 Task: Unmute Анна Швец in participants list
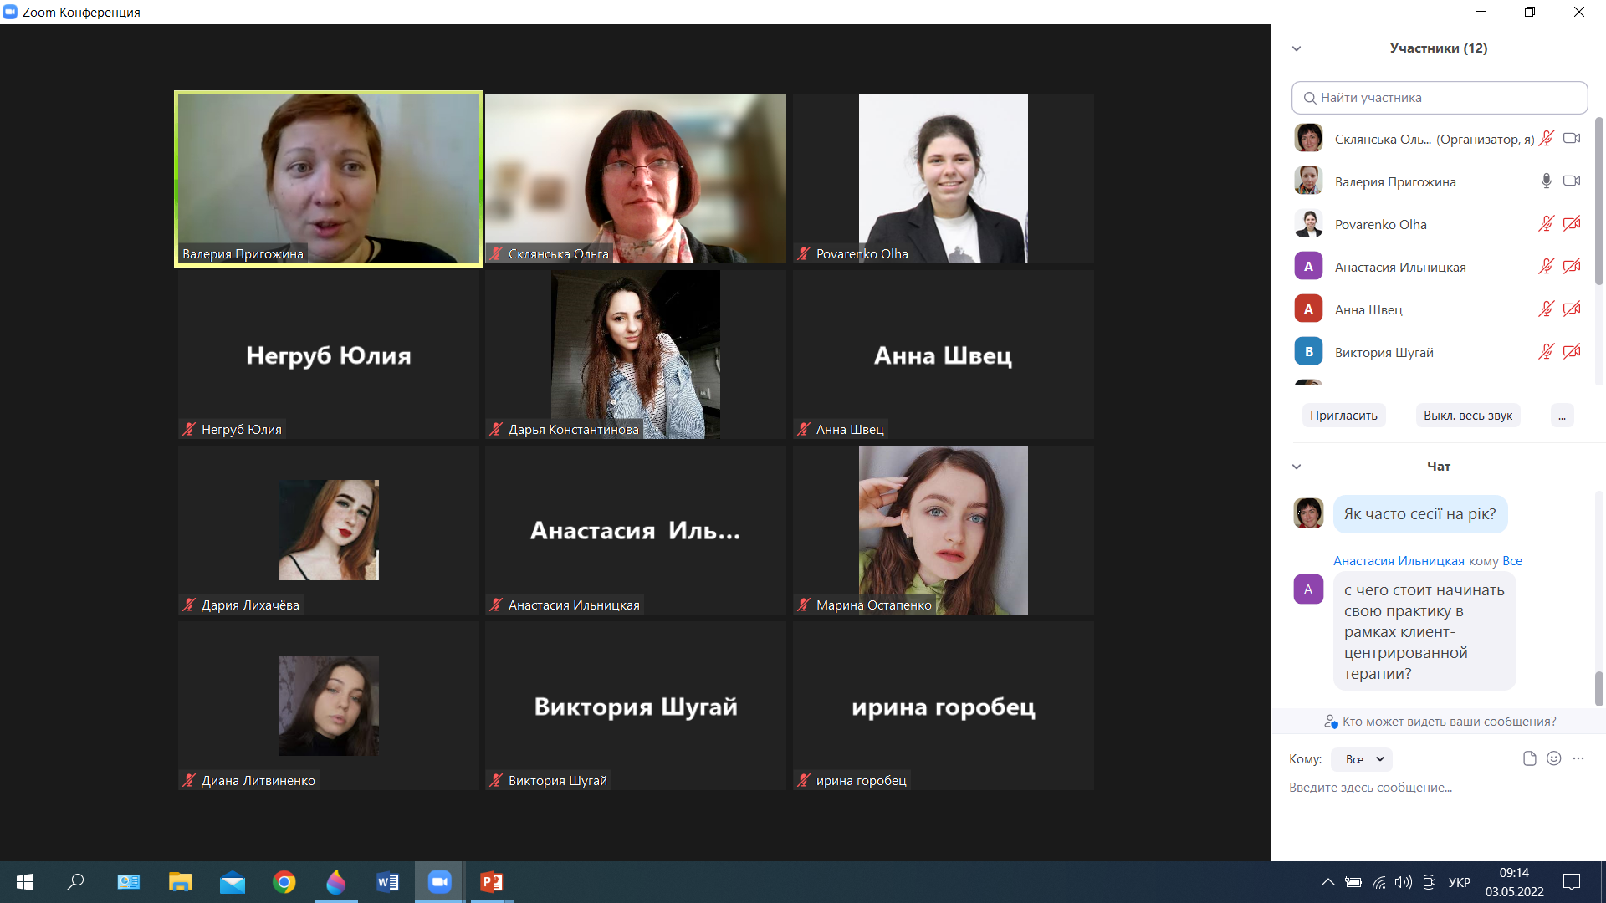[1547, 309]
